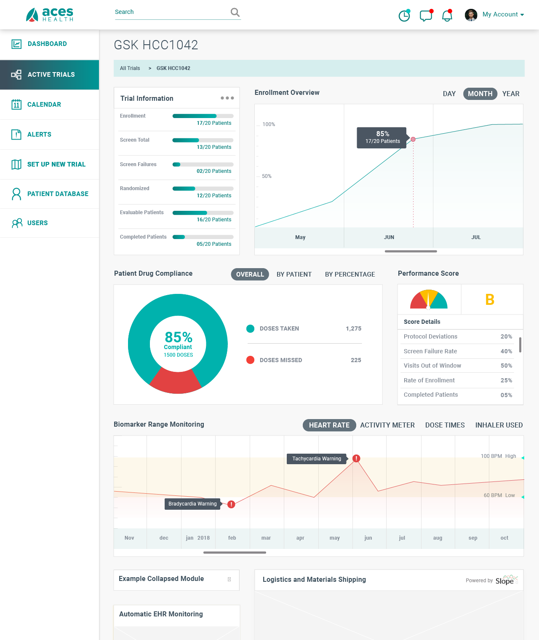Click the Enrollment Overview horizontal scrollbar
The image size is (539, 640).
tap(411, 251)
